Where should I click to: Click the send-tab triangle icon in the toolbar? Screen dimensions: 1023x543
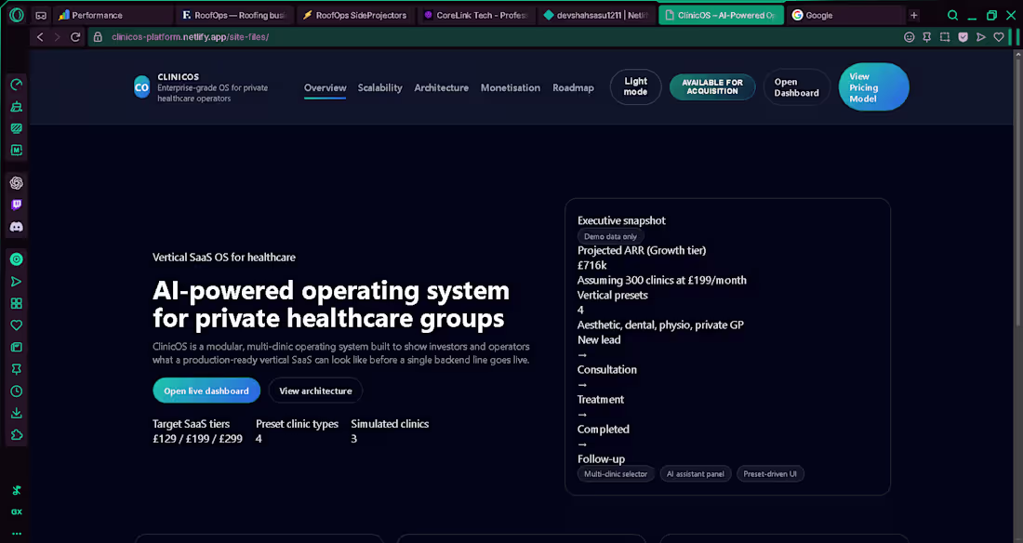point(979,37)
